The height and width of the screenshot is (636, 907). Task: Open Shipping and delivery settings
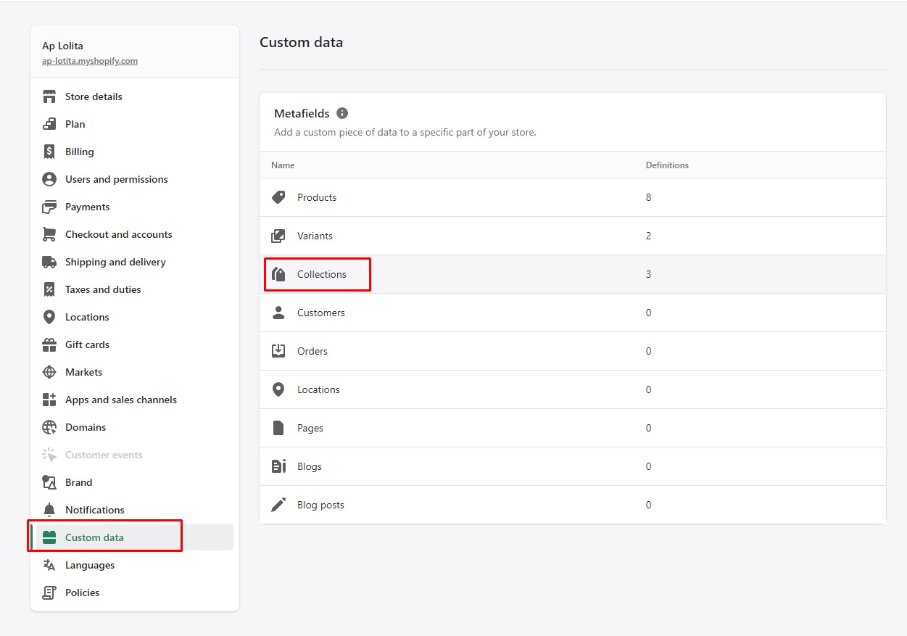115,262
